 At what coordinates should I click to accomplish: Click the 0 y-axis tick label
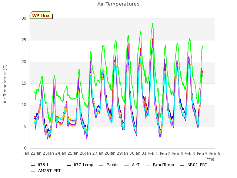25,148
